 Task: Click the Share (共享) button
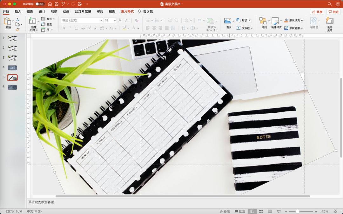[317, 12]
